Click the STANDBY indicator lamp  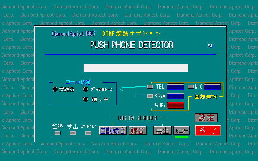[x=88, y=133]
